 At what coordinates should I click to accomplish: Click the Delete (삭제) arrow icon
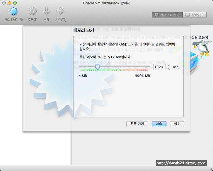coord(46,11)
